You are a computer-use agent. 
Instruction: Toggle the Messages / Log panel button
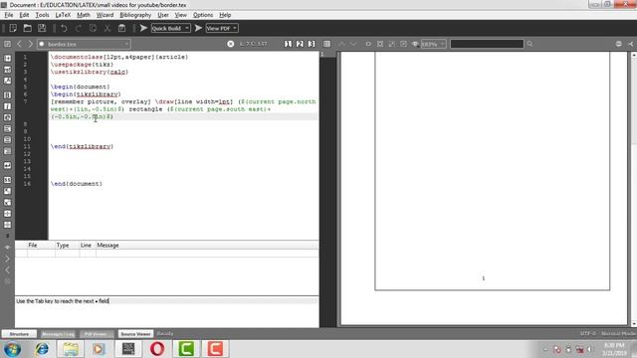pos(58,334)
